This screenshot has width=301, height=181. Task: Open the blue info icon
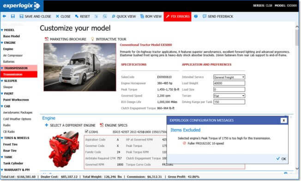pos(196,16)
